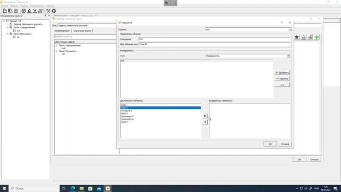
Task: Open Task View on the taskbar
Action: coord(64,188)
